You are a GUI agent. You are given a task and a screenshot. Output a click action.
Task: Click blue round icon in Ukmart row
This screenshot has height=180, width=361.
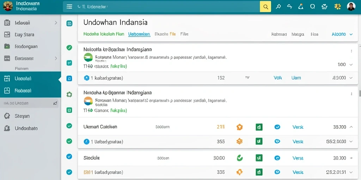pyautogui.click(x=277, y=127)
